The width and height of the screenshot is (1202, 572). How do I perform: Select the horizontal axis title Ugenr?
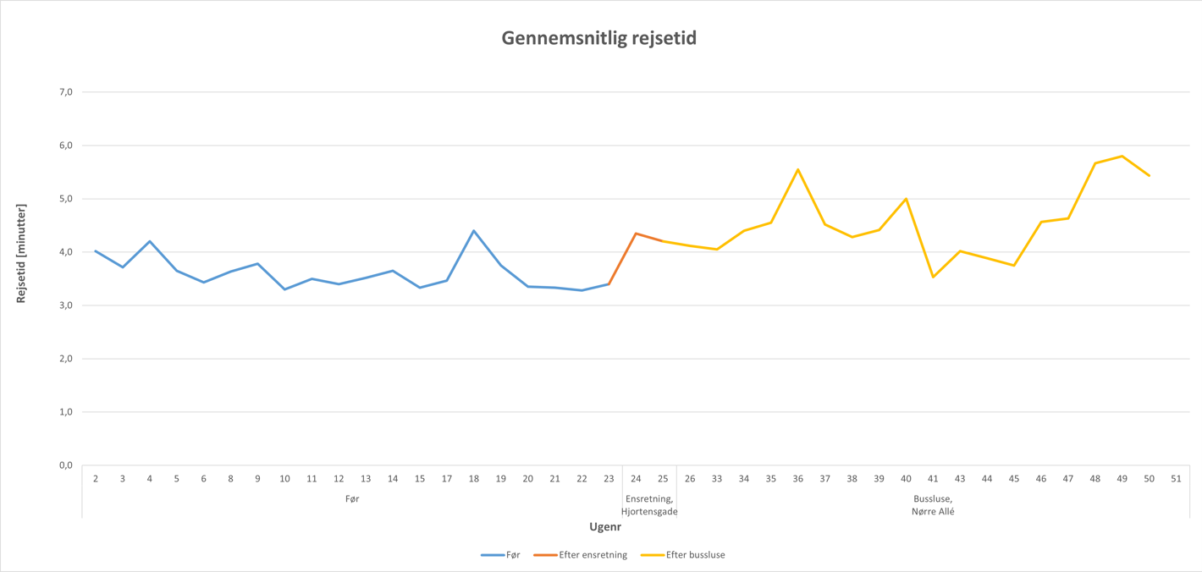click(605, 527)
